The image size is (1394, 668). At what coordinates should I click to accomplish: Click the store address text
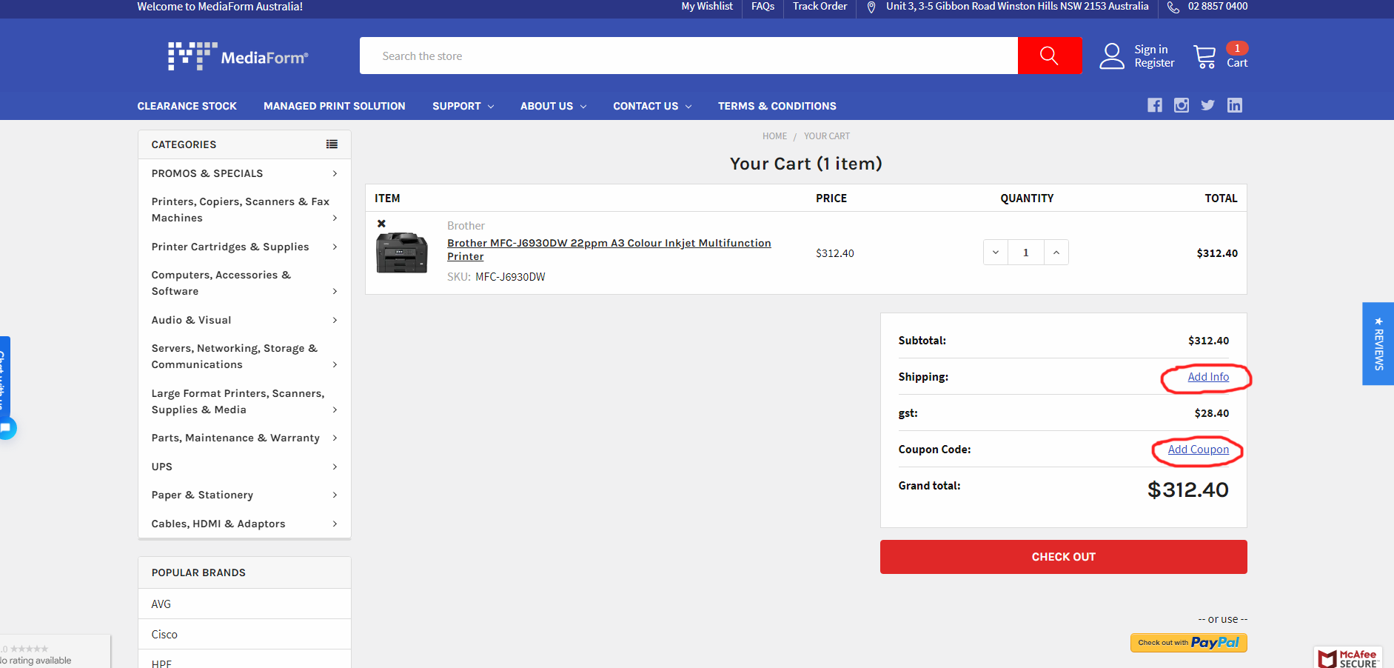(x=1017, y=7)
